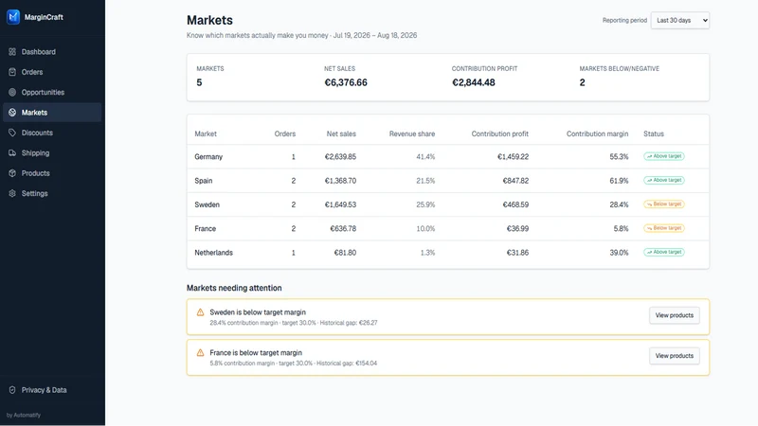Click France's contribution margin 5.8%
Screen dimensions: 758x426
pyautogui.click(x=621, y=228)
